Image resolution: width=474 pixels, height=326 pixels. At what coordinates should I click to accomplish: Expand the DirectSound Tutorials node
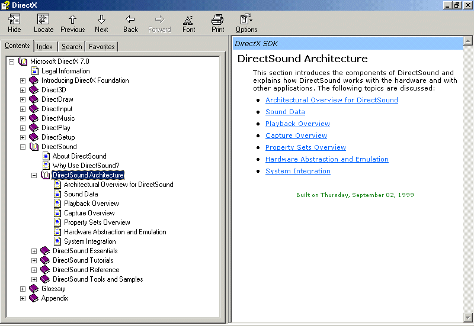click(34, 260)
